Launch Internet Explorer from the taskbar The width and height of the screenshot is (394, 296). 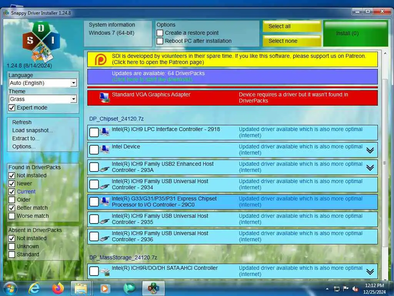coord(34,288)
